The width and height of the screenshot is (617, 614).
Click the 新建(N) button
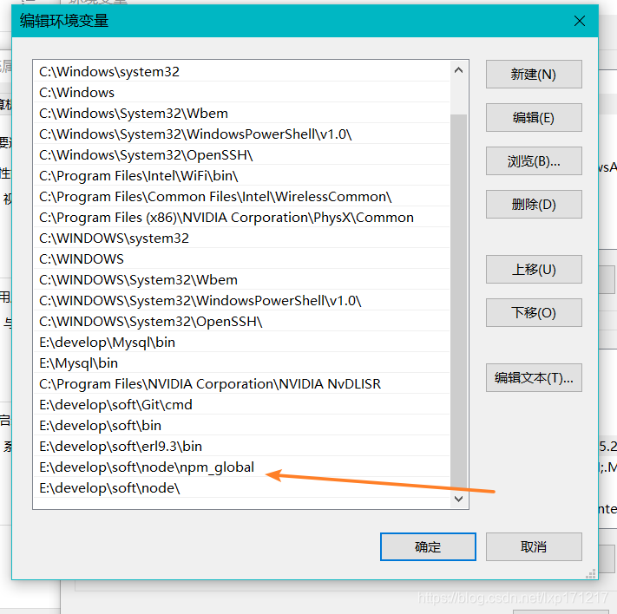tap(534, 74)
